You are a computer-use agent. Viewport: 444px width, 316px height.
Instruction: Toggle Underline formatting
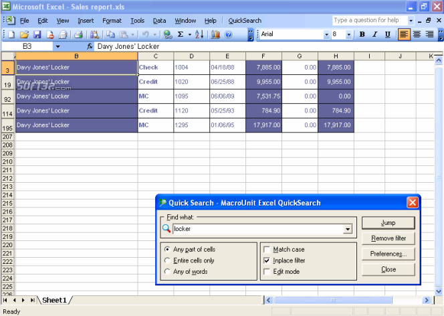(388, 35)
